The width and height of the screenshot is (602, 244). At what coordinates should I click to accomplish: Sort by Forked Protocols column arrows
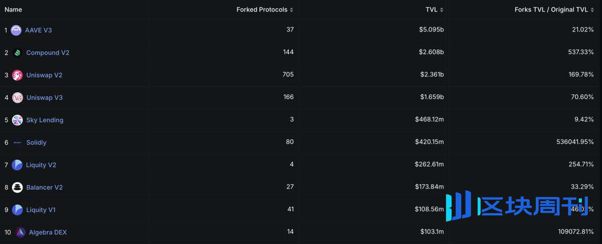(x=291, y=10)
